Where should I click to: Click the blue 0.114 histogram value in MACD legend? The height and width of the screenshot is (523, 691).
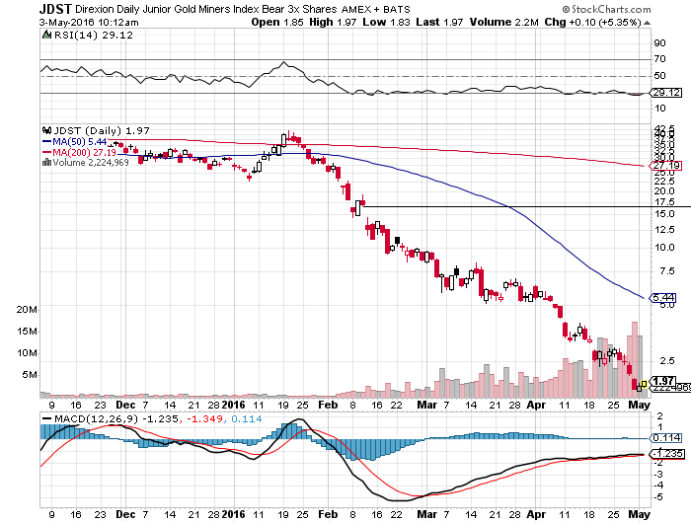pyautogui.click(x=247, y=418)
